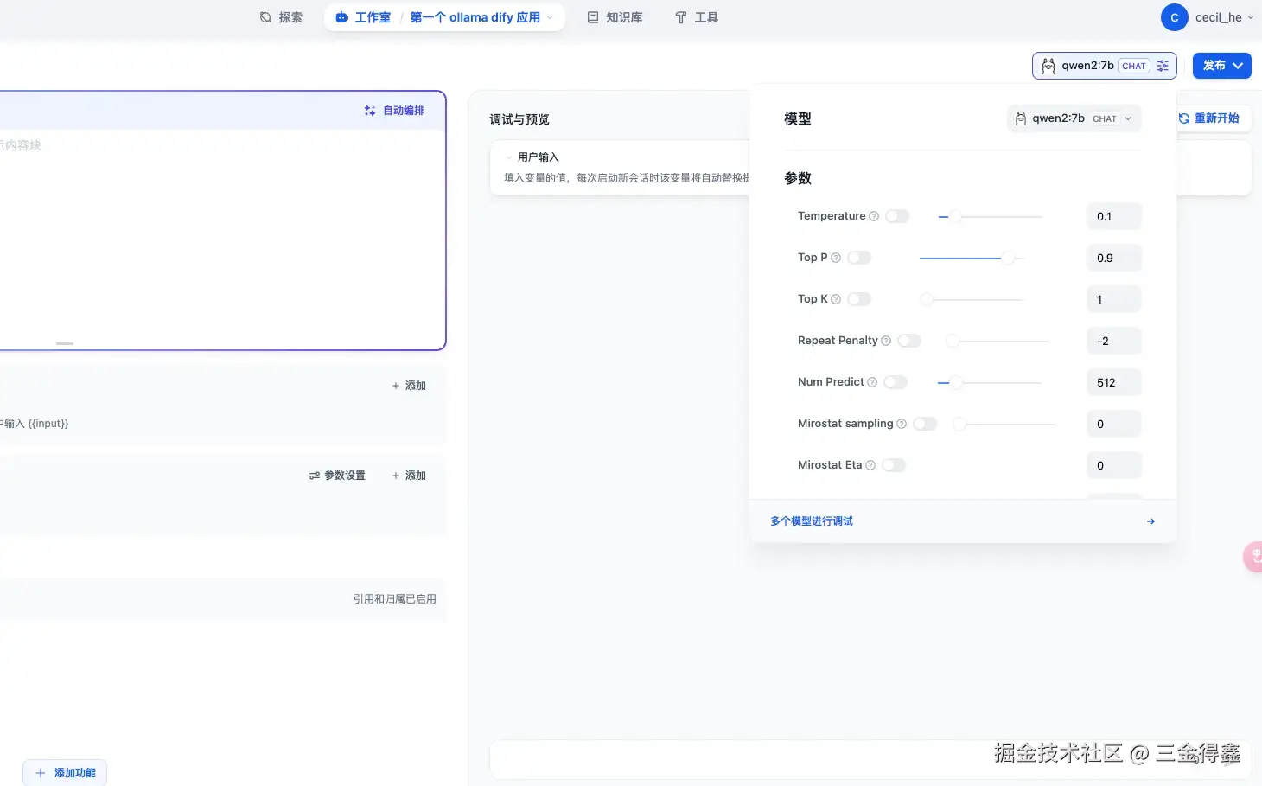
Task: Click the Mirostat sampling help icon
Action: click(x=902, y=424)
